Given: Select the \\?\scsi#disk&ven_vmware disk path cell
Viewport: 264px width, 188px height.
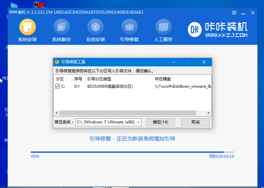Looking at the screenshot, I should coord(183,86).
